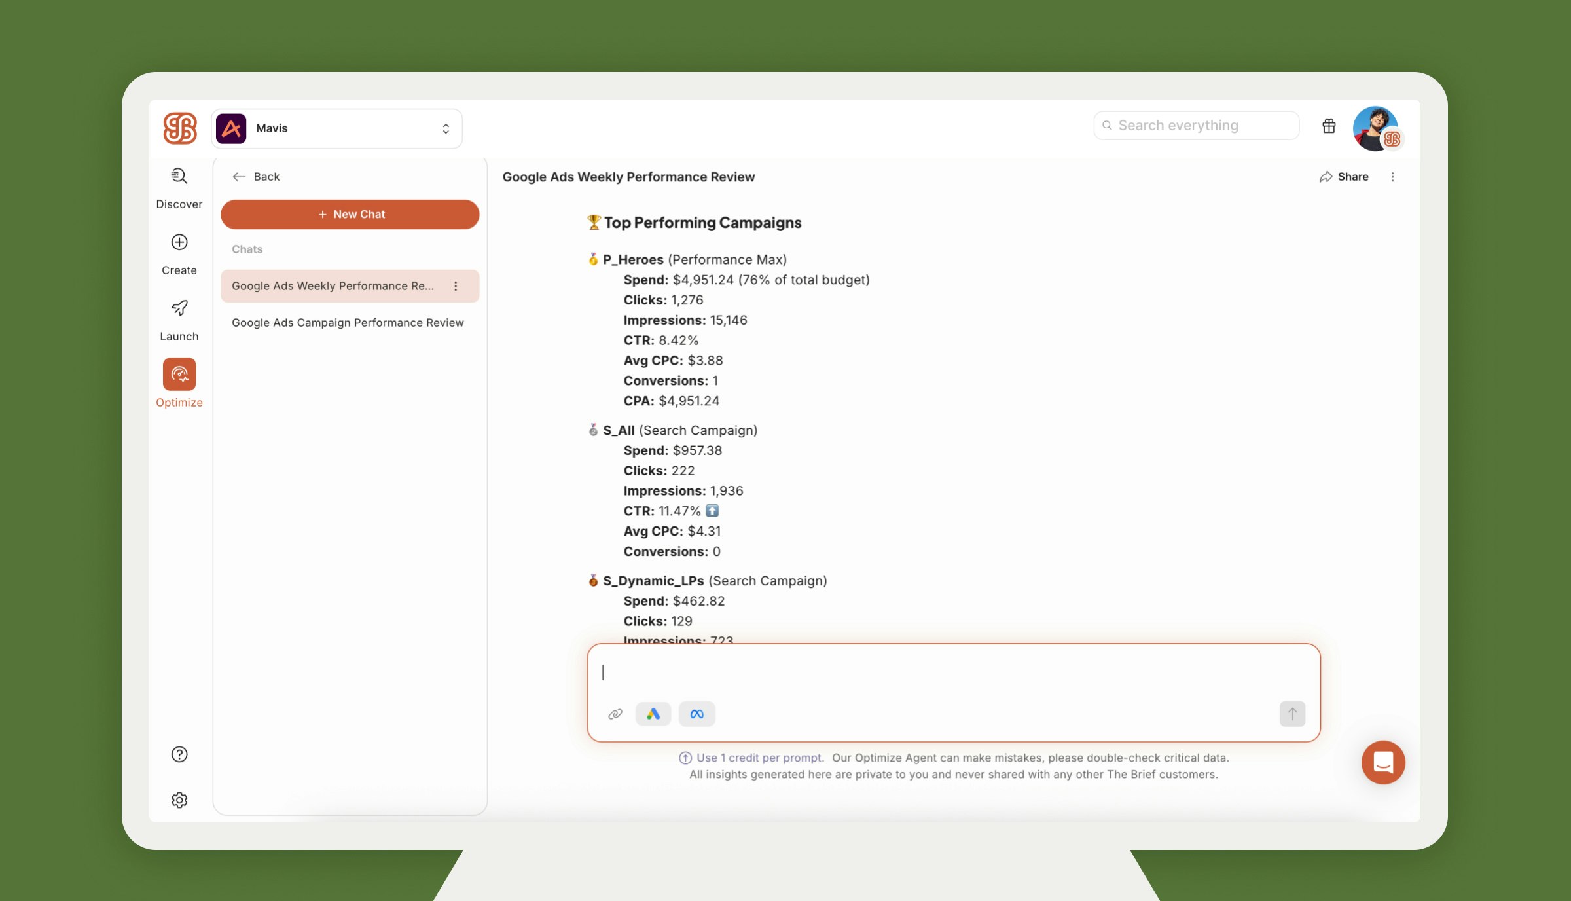Open settings gear in sidebar

pyautogui.click(x=179, y=800)
